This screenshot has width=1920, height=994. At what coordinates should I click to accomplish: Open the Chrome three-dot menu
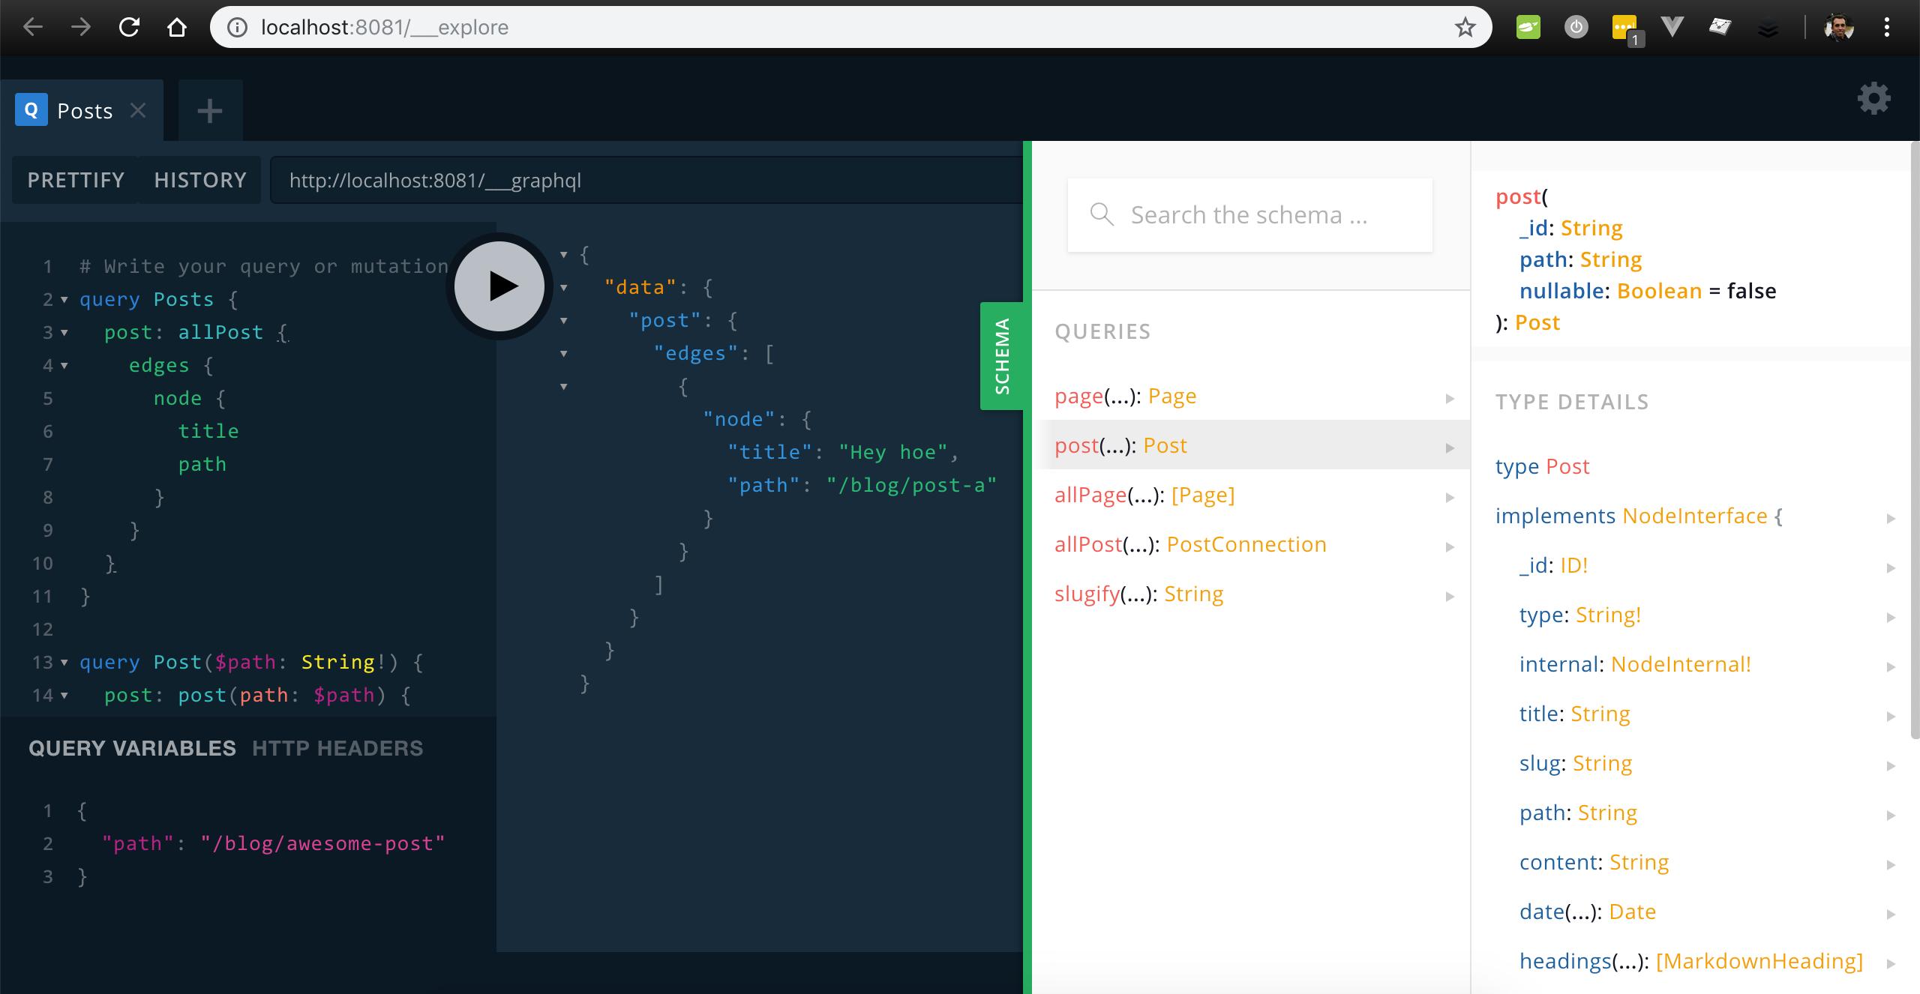pyautogui.click(x=1887, y=28)
